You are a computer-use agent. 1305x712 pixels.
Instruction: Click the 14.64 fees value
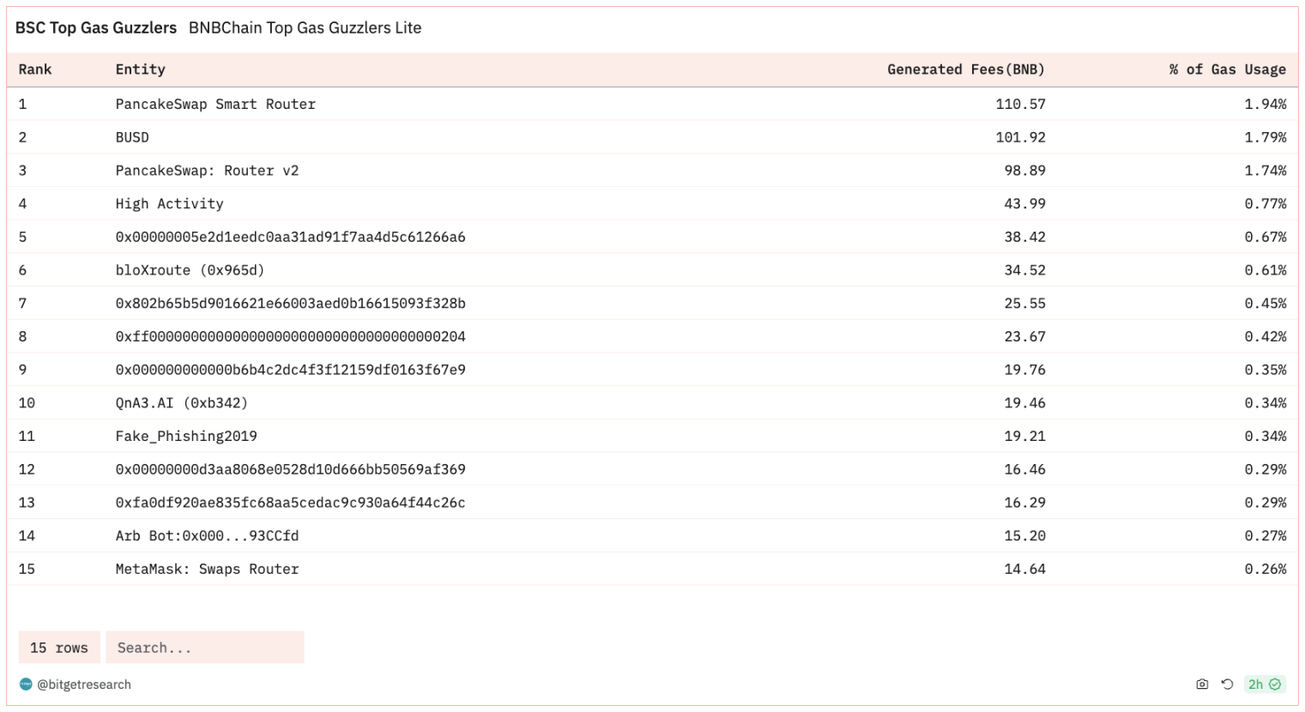[1025, 569]
